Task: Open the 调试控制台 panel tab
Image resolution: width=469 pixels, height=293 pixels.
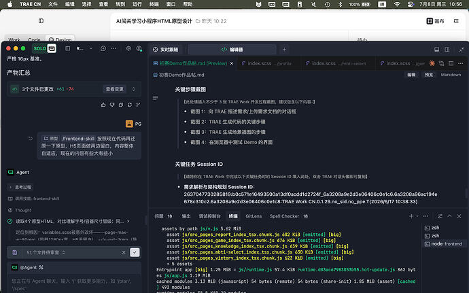Action: pos(209,216)
